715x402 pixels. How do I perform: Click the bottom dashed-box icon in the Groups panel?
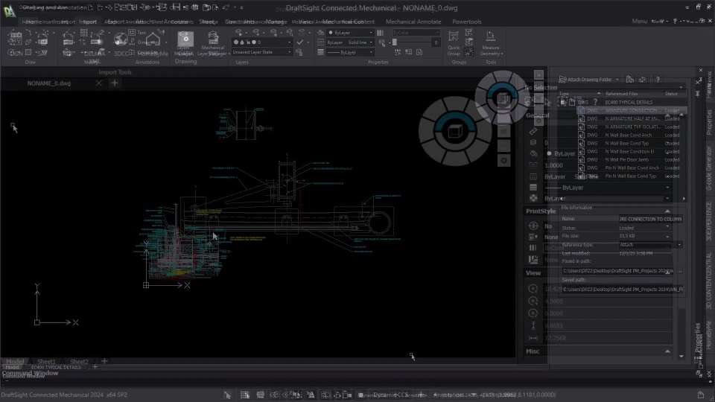(468, 52)
